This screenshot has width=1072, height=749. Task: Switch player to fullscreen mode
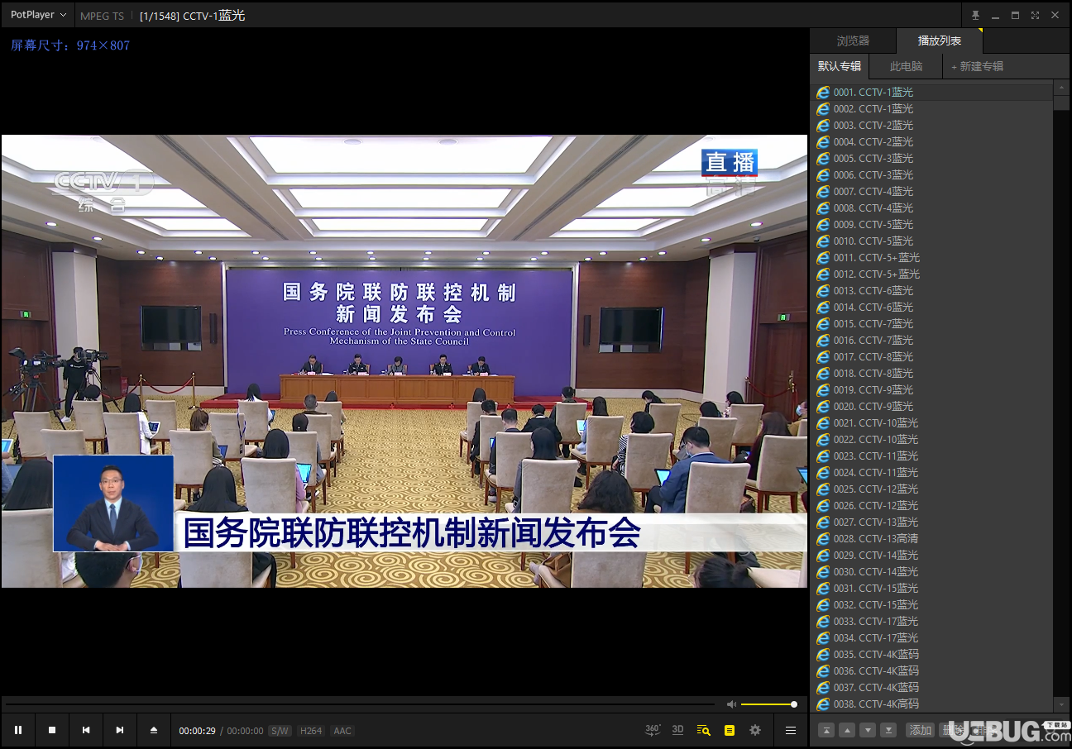tap(1035, 15)
